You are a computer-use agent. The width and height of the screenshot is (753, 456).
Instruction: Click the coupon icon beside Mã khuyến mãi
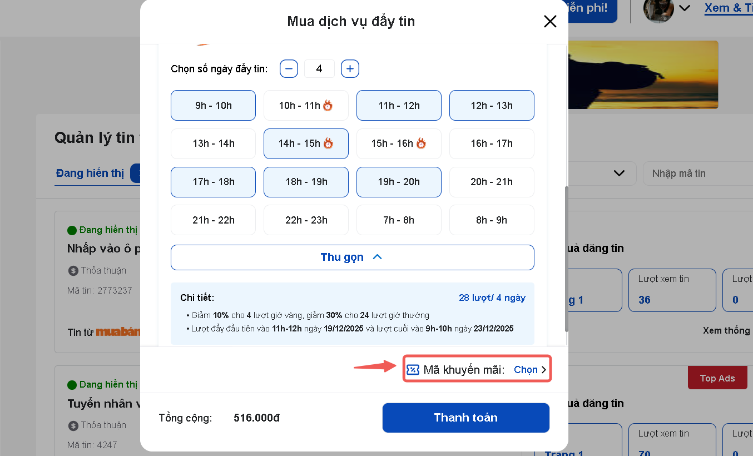tap(413, 370)
